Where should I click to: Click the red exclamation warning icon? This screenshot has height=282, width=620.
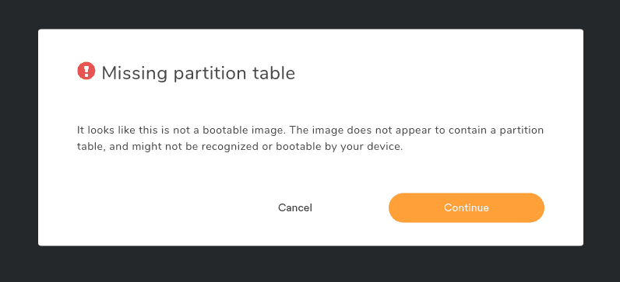tap(86, 71)
